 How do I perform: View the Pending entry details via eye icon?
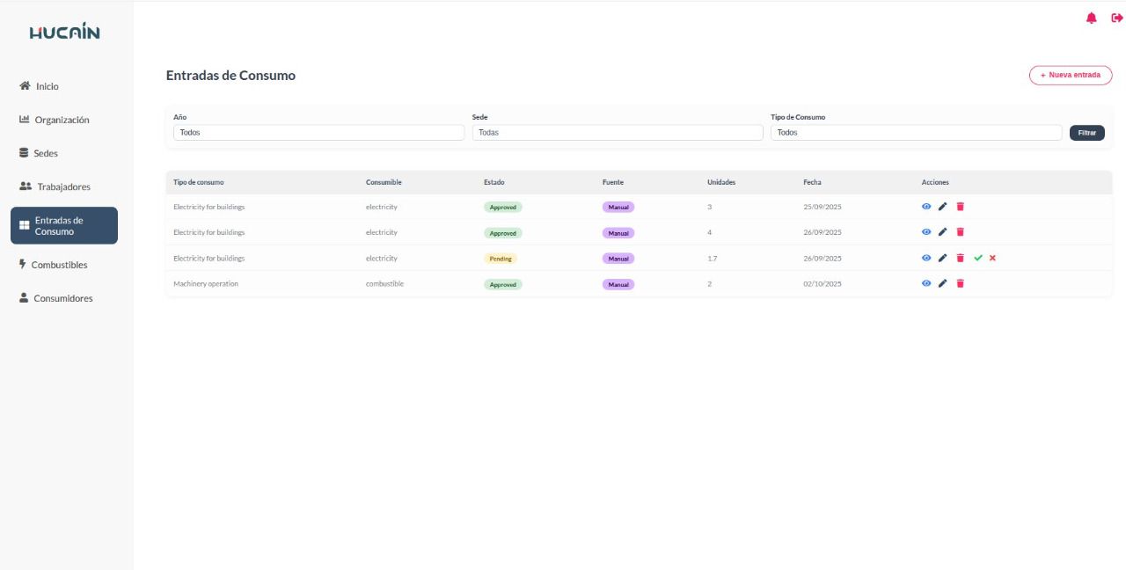(x=925, y=258)
